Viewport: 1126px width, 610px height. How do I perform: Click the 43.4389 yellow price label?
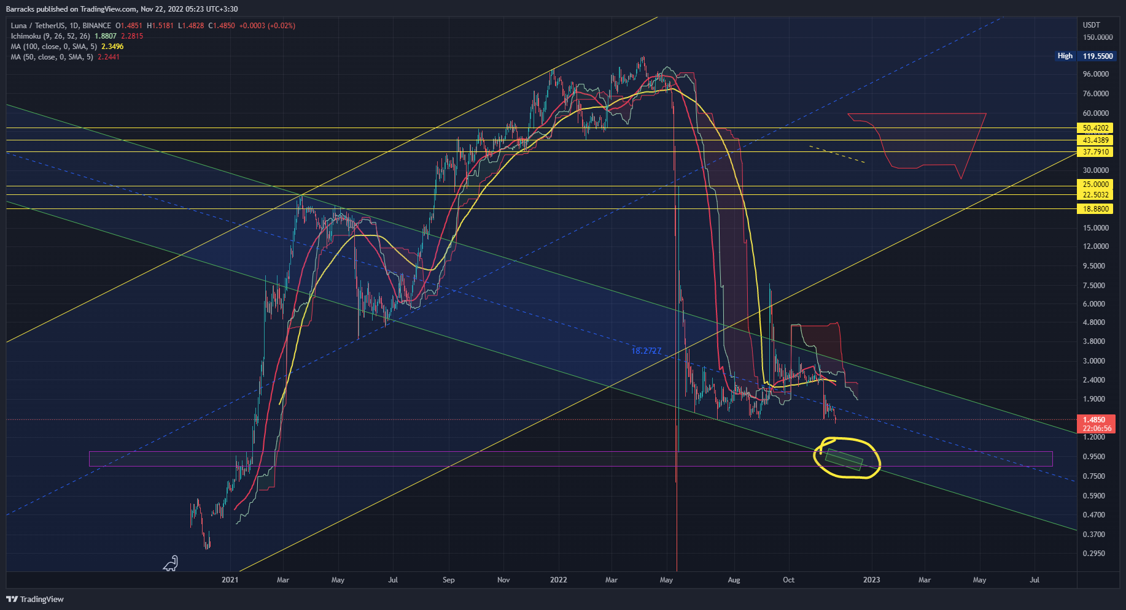[x=1095, y=140]
